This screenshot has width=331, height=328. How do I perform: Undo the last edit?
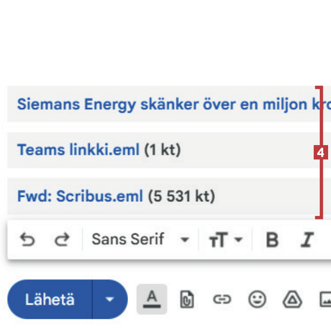pyautogui.click(x=27, y=240)
